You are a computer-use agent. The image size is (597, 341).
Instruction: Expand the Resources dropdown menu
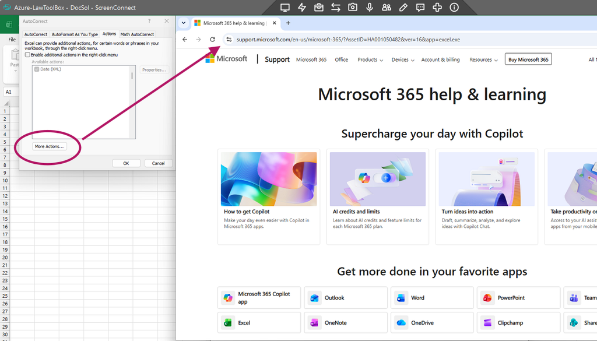(x=483, y=60)
